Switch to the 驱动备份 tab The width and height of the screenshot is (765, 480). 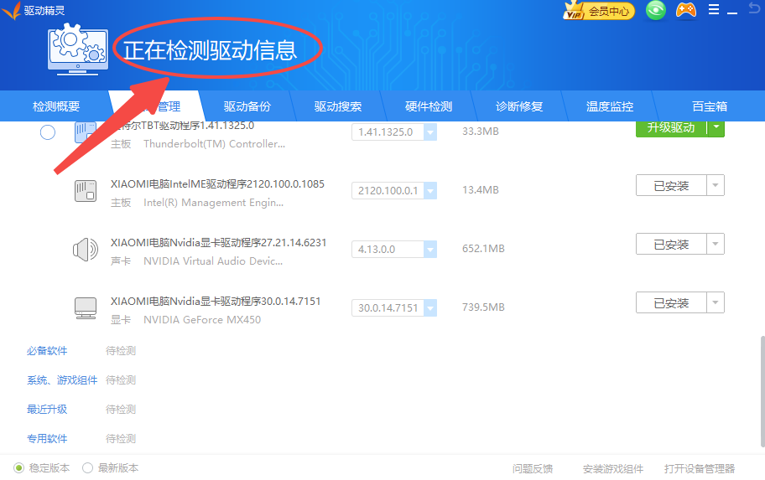pyautogui.click(x=247, y=106)
